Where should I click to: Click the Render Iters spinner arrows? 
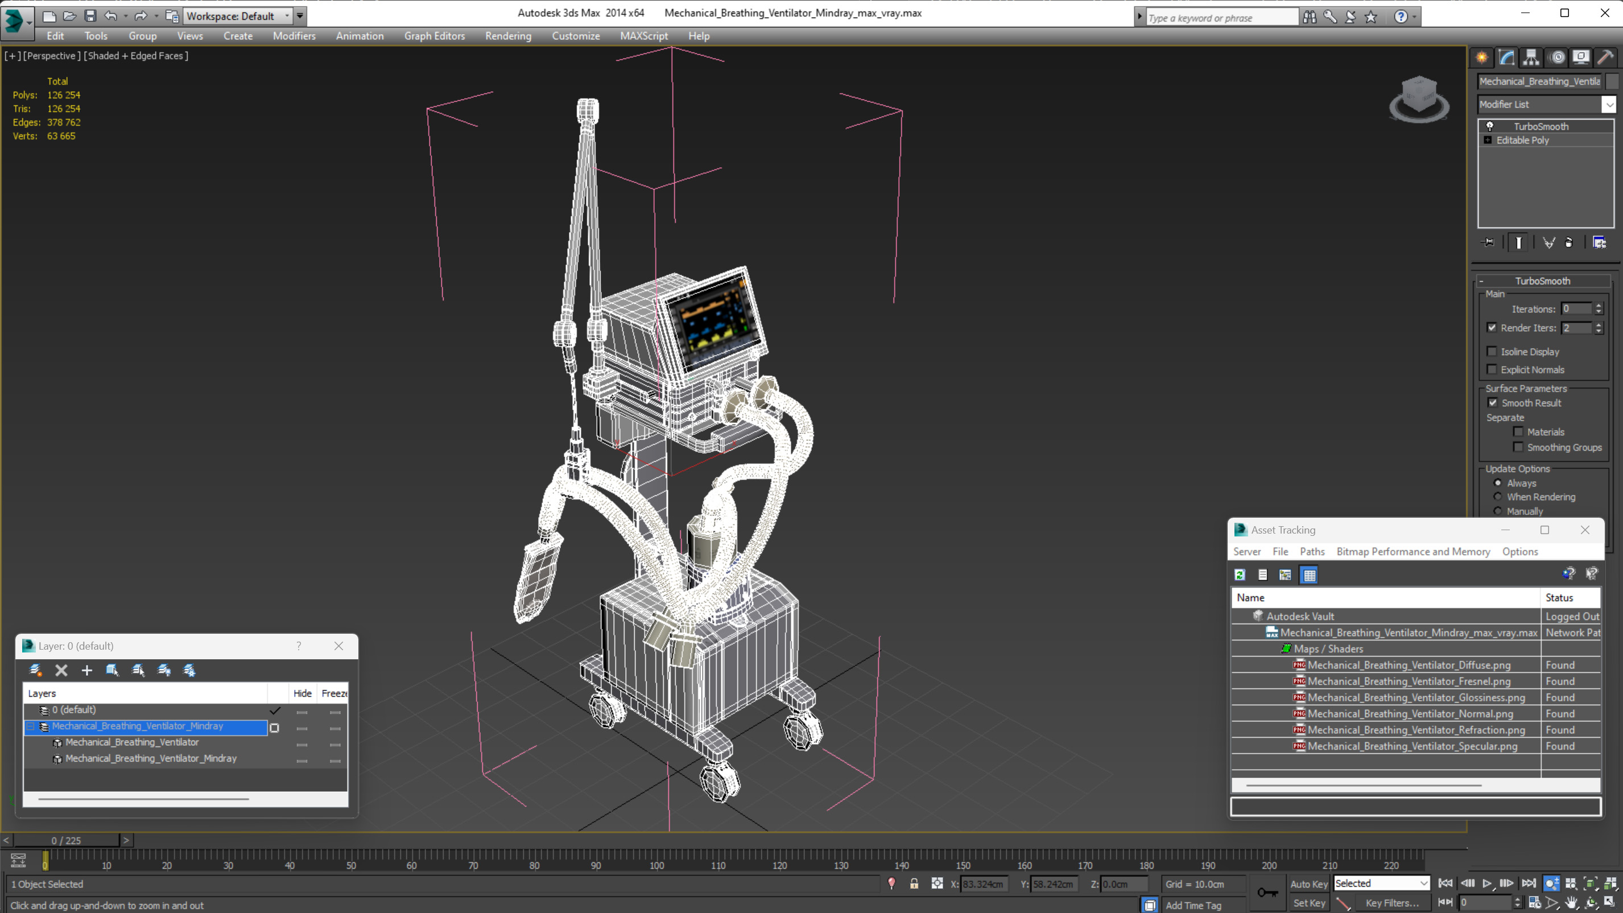[1599, 328]
